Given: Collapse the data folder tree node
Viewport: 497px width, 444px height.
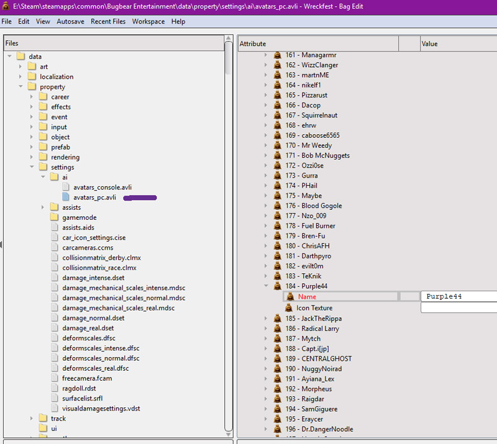Looking at the screenshot, I should (9, 57).
